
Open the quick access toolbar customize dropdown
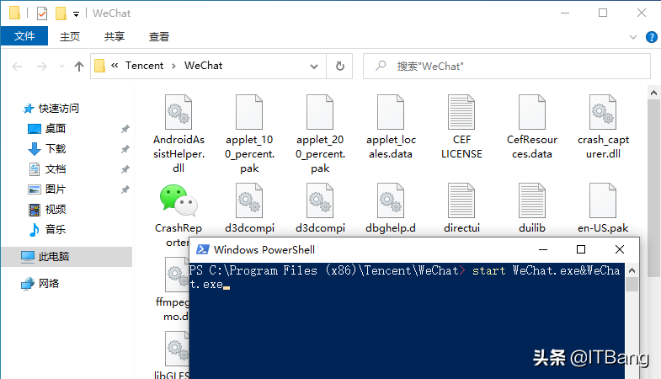click(77, 14)
